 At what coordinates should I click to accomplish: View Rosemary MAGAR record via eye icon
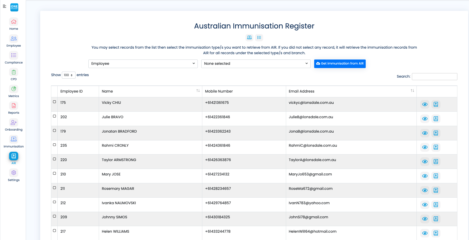(425, 190)
